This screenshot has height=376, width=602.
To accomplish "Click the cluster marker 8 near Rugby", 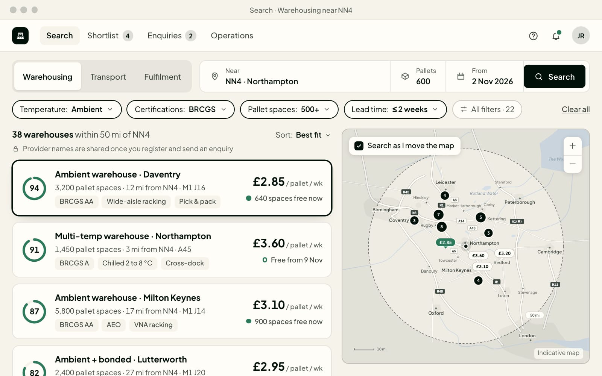I will coord(442,227).
